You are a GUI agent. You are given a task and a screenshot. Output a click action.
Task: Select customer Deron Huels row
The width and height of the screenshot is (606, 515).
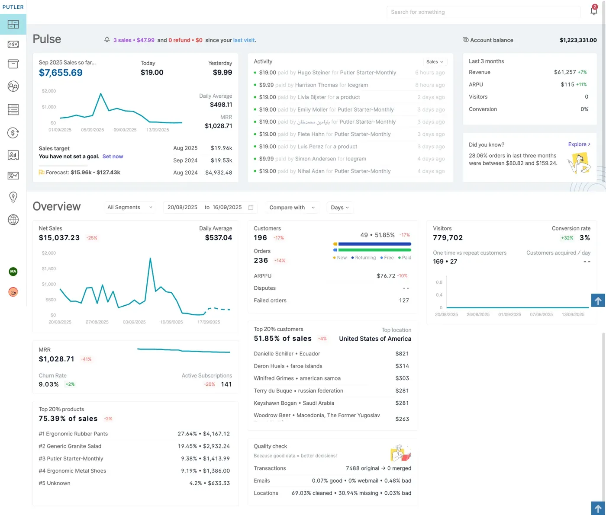pos(332,366)
